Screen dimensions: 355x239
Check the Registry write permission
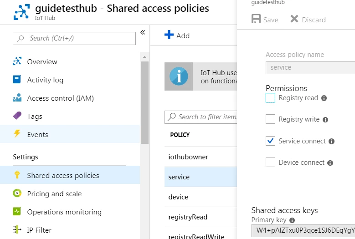[270, 119]
